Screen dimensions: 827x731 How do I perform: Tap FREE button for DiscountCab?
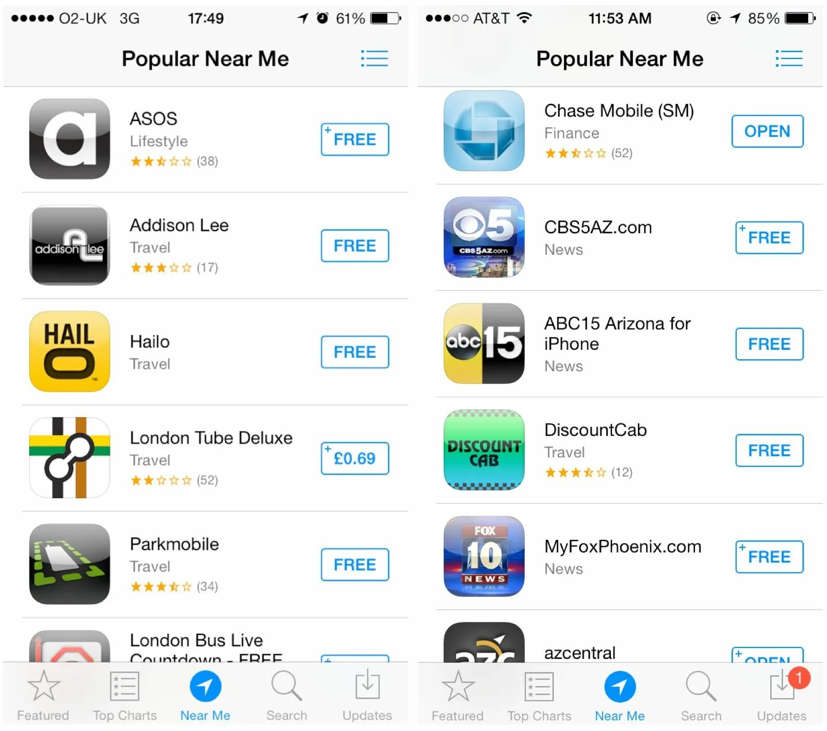[770, 450]
